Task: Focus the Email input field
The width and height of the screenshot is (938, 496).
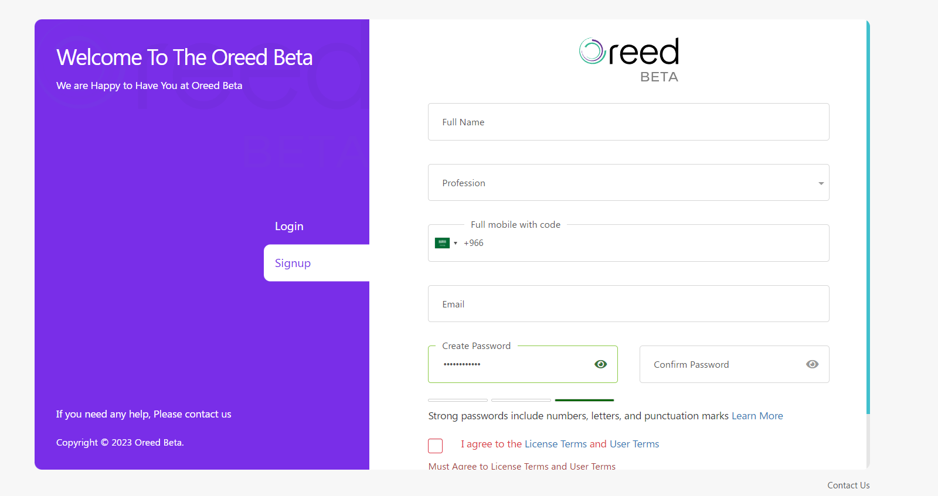Action: coord(628,304)
